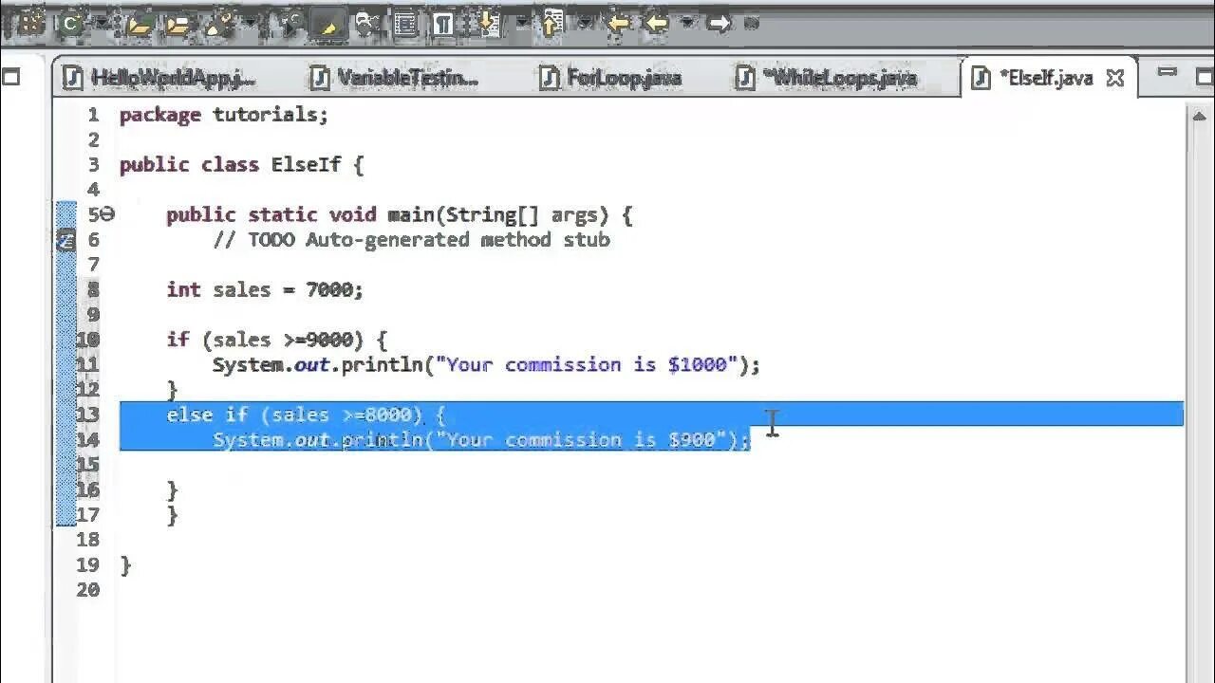Click the Back navigation yellow arrow
1215x683 pixels.
658,24
